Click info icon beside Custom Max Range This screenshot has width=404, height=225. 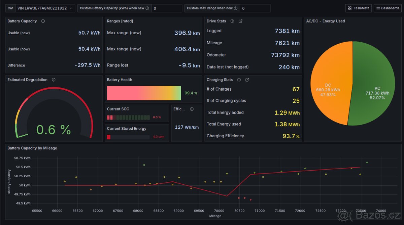[x=235, y=8]
